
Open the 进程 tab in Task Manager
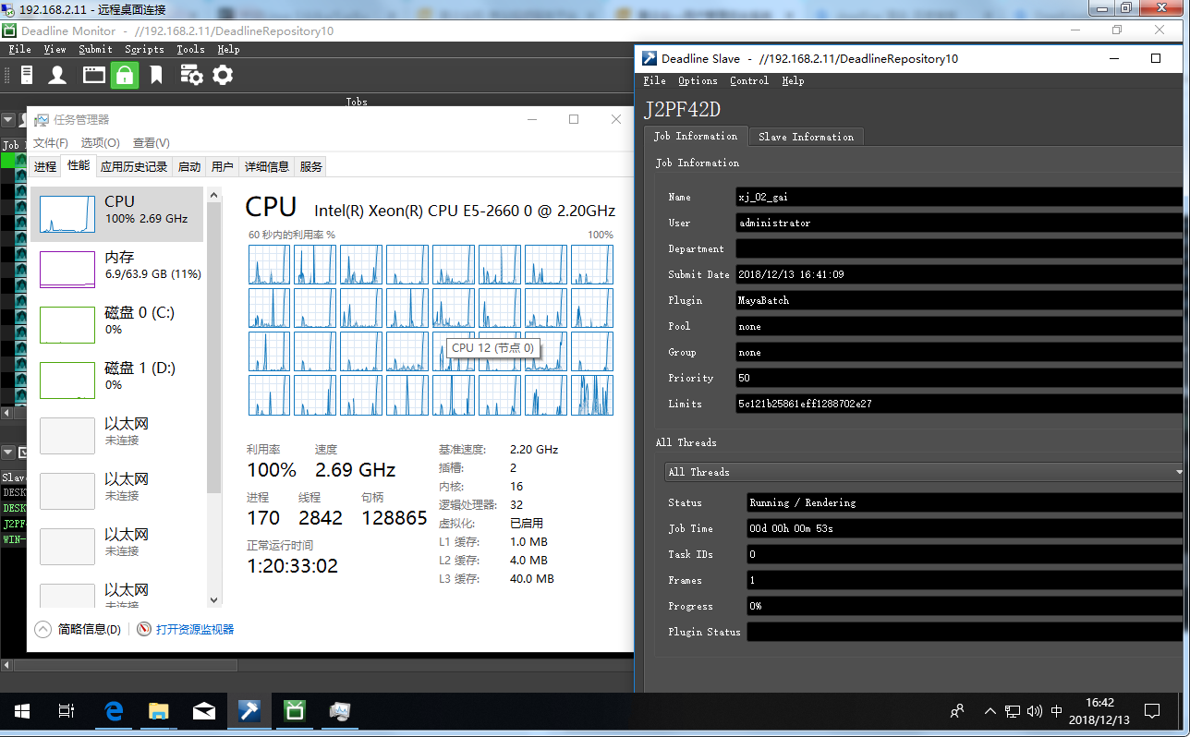click(45, 166)
